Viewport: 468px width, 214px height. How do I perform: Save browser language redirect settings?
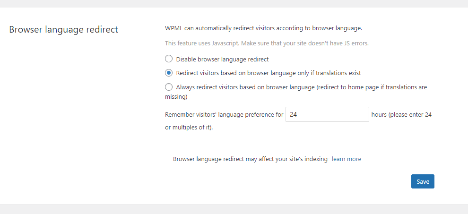pyautogui.click(x=423, y=181)
